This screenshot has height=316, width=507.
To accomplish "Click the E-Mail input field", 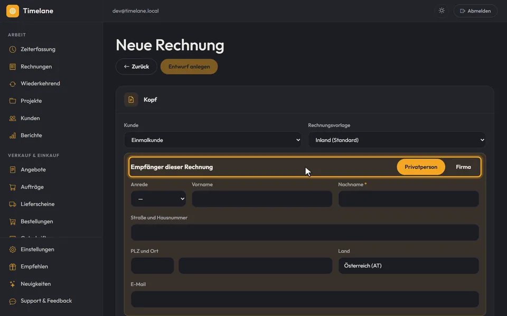I will (305, 299).
